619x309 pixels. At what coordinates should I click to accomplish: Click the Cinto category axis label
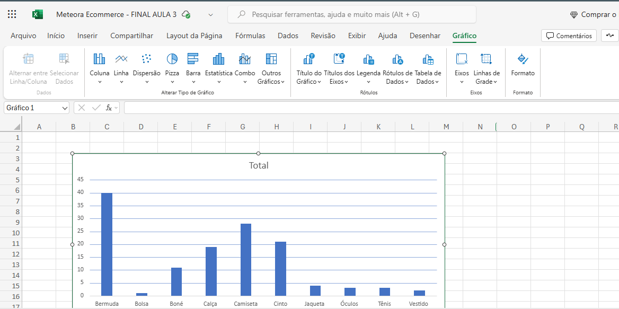(280, 304)
